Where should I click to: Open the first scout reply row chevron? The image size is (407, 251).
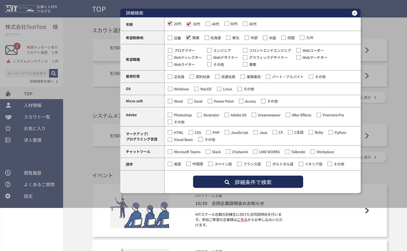click(x=367, y=50)
